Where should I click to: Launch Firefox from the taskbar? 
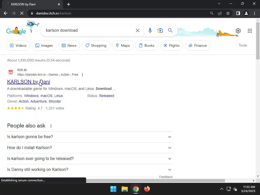coord(147,189)
